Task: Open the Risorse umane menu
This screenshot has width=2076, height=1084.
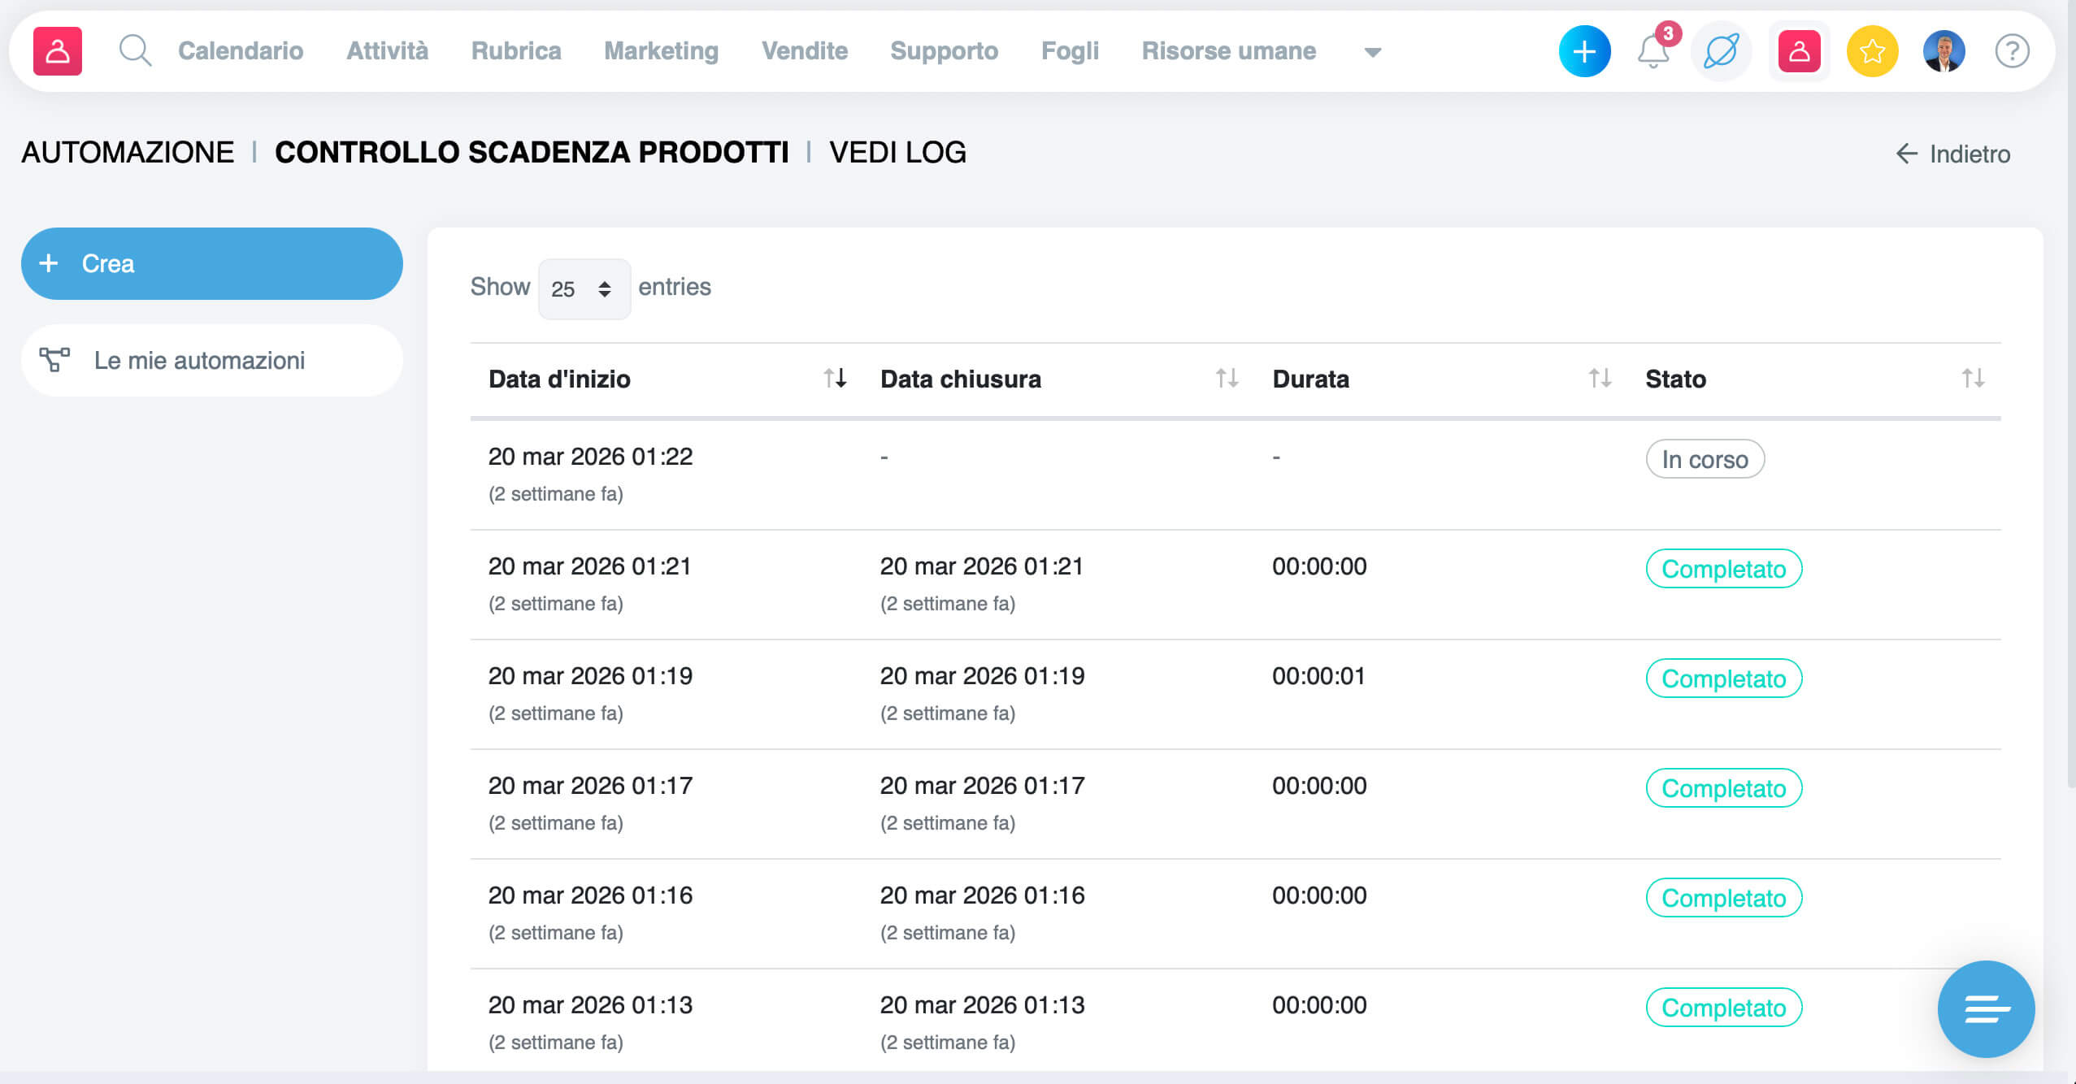Action: pyautogui.click(x=1228, y=50)
